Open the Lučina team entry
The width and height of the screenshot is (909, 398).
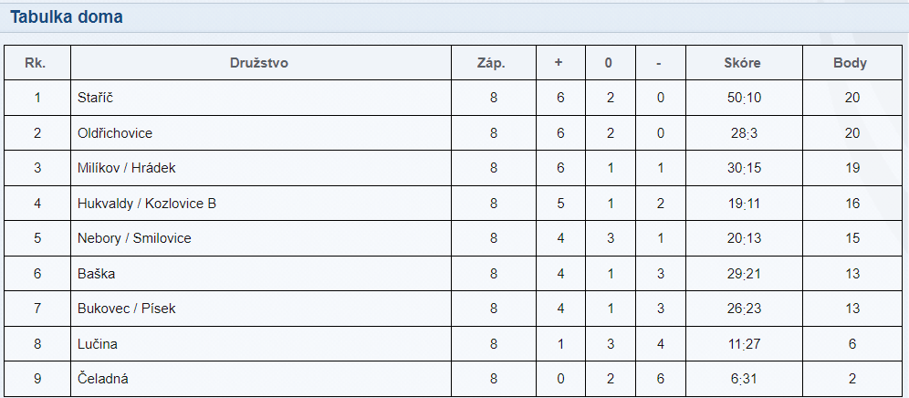point(98,343)
